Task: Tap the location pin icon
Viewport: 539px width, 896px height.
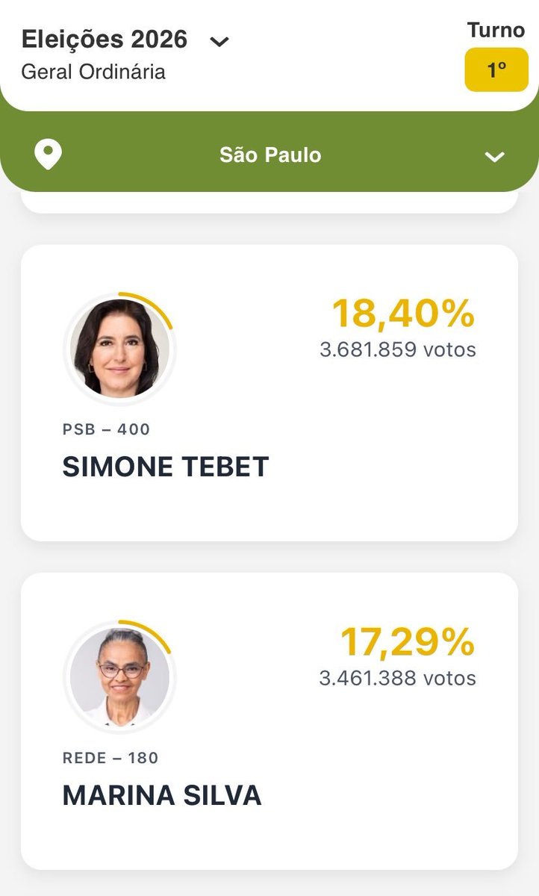Action: pos(49,155)
